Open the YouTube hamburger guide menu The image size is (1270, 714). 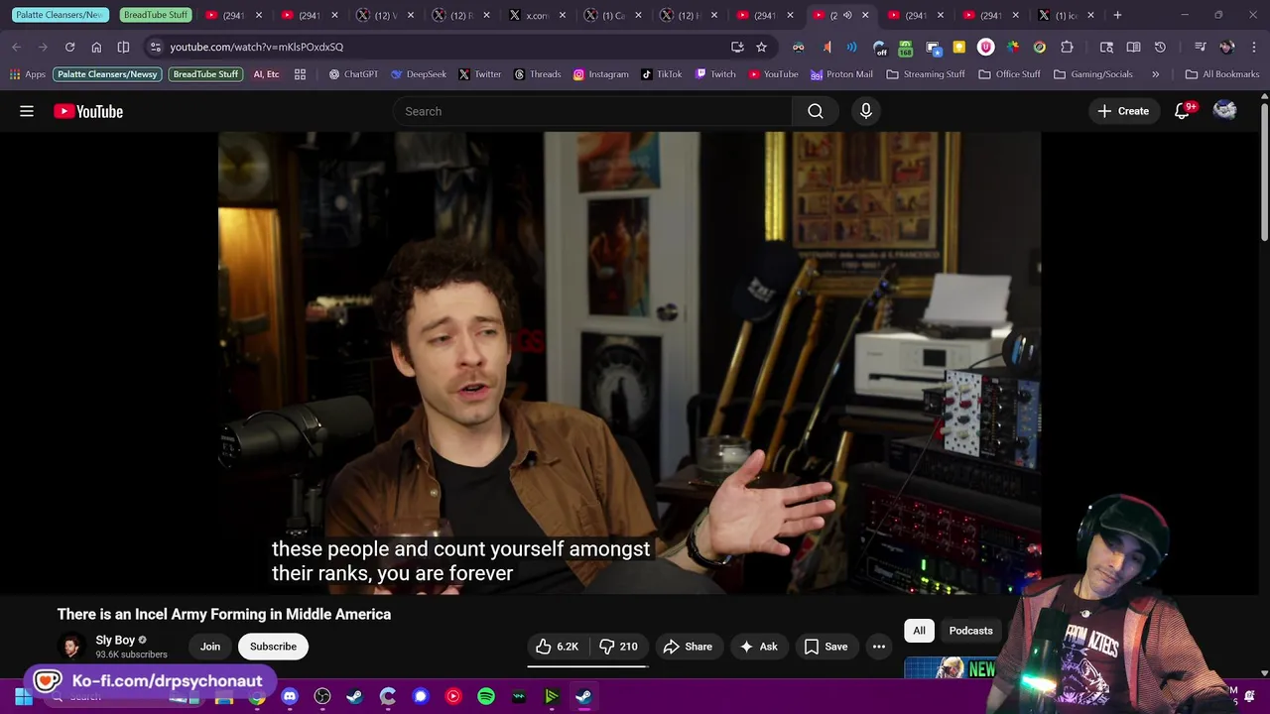[x=27, y=111]
